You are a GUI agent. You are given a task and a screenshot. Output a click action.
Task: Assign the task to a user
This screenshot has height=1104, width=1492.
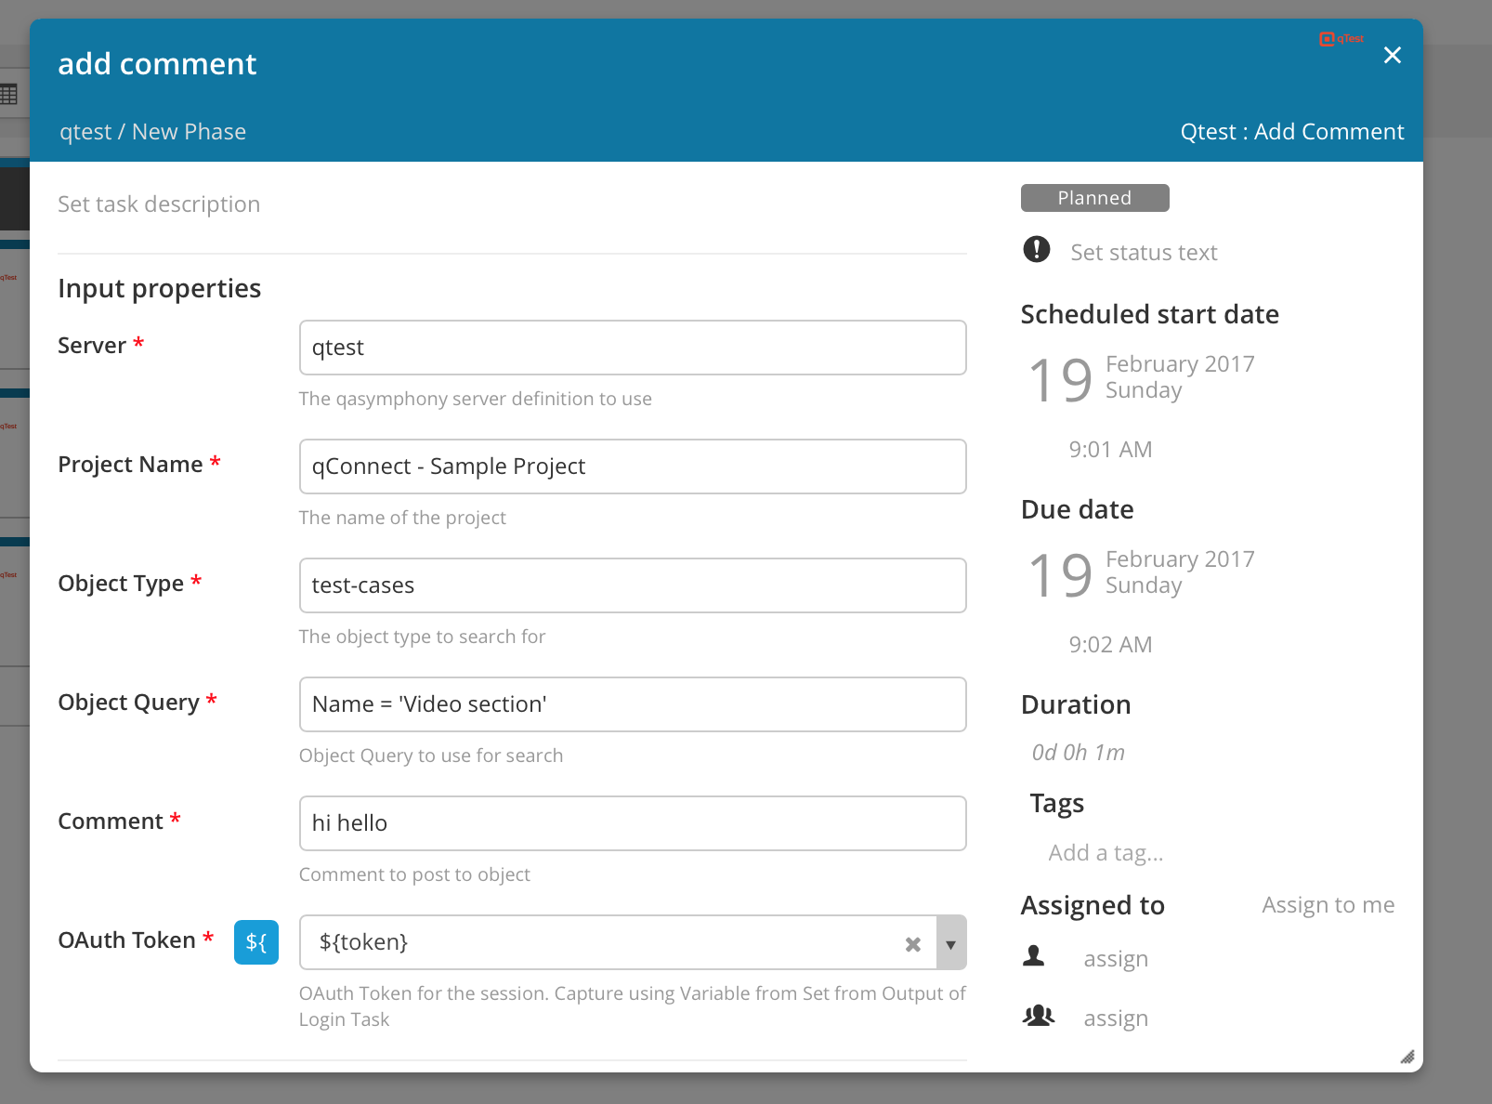(x=1116, y=959)
